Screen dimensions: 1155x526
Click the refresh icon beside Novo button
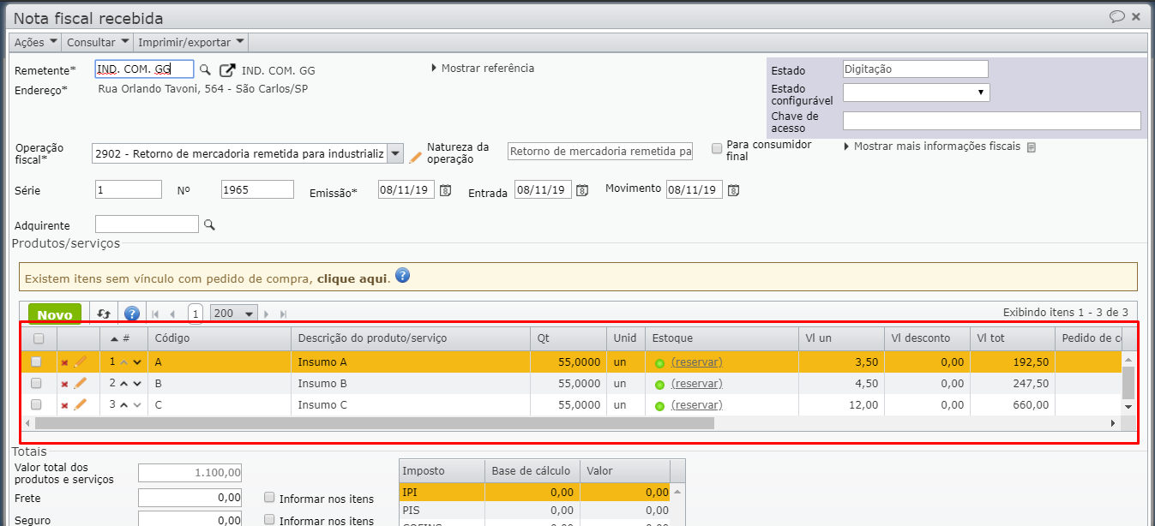coord(104,314)
